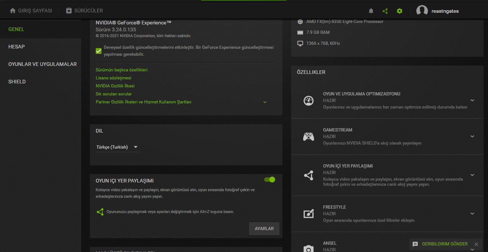Click share icon in Oyun İçi Yer Paylaşımı feature row

tap(309, 175)
